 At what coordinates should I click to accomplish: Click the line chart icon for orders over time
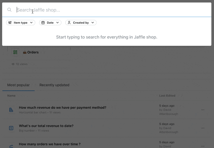tap(11, 146)
